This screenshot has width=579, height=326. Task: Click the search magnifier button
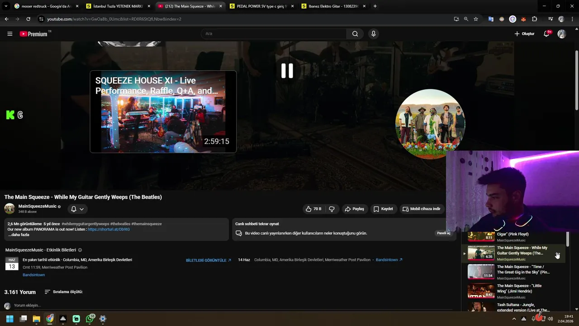[355, 34]
